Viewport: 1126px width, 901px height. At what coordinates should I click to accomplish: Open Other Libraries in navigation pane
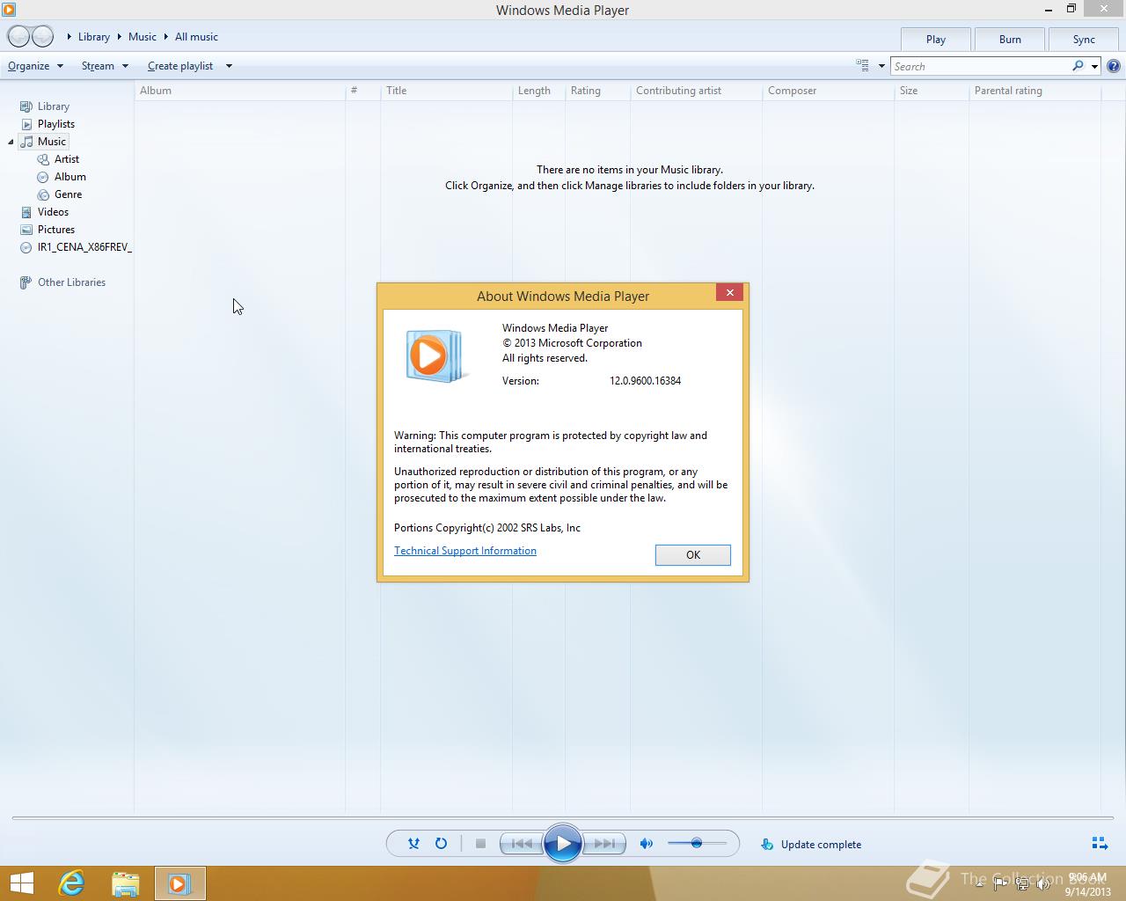coord(71,282)
